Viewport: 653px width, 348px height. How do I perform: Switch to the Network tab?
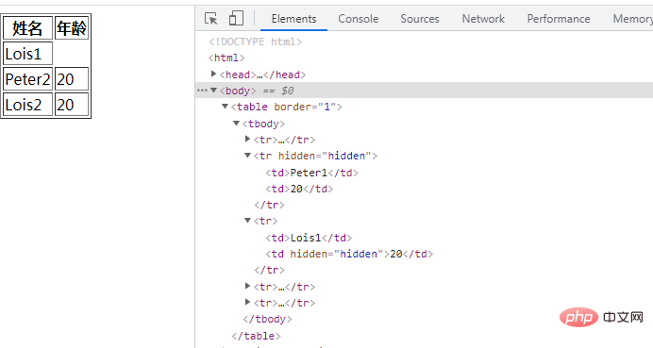[483, 19]
